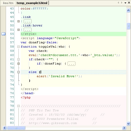Click the </script> tag on line 75
The width and height of the screenshot is (131, 131).
pos(30,89)
